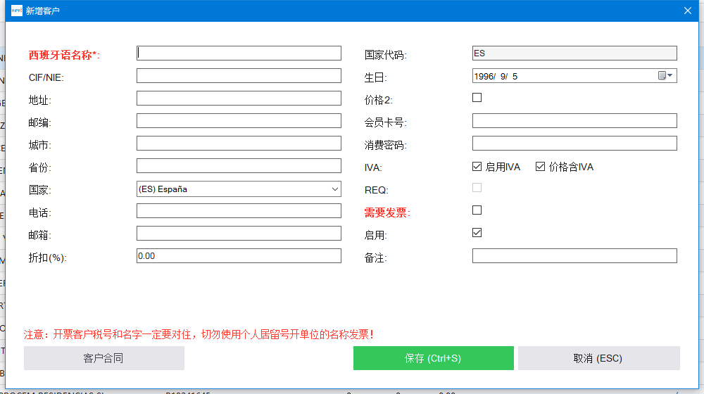Viewport: 704px width, 394px height.
Task: Click the IVA label text
Action: pos(373,168)
